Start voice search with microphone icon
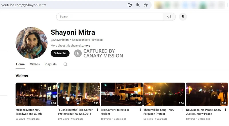This screenshot has width=229, height=126. point(183,17)
